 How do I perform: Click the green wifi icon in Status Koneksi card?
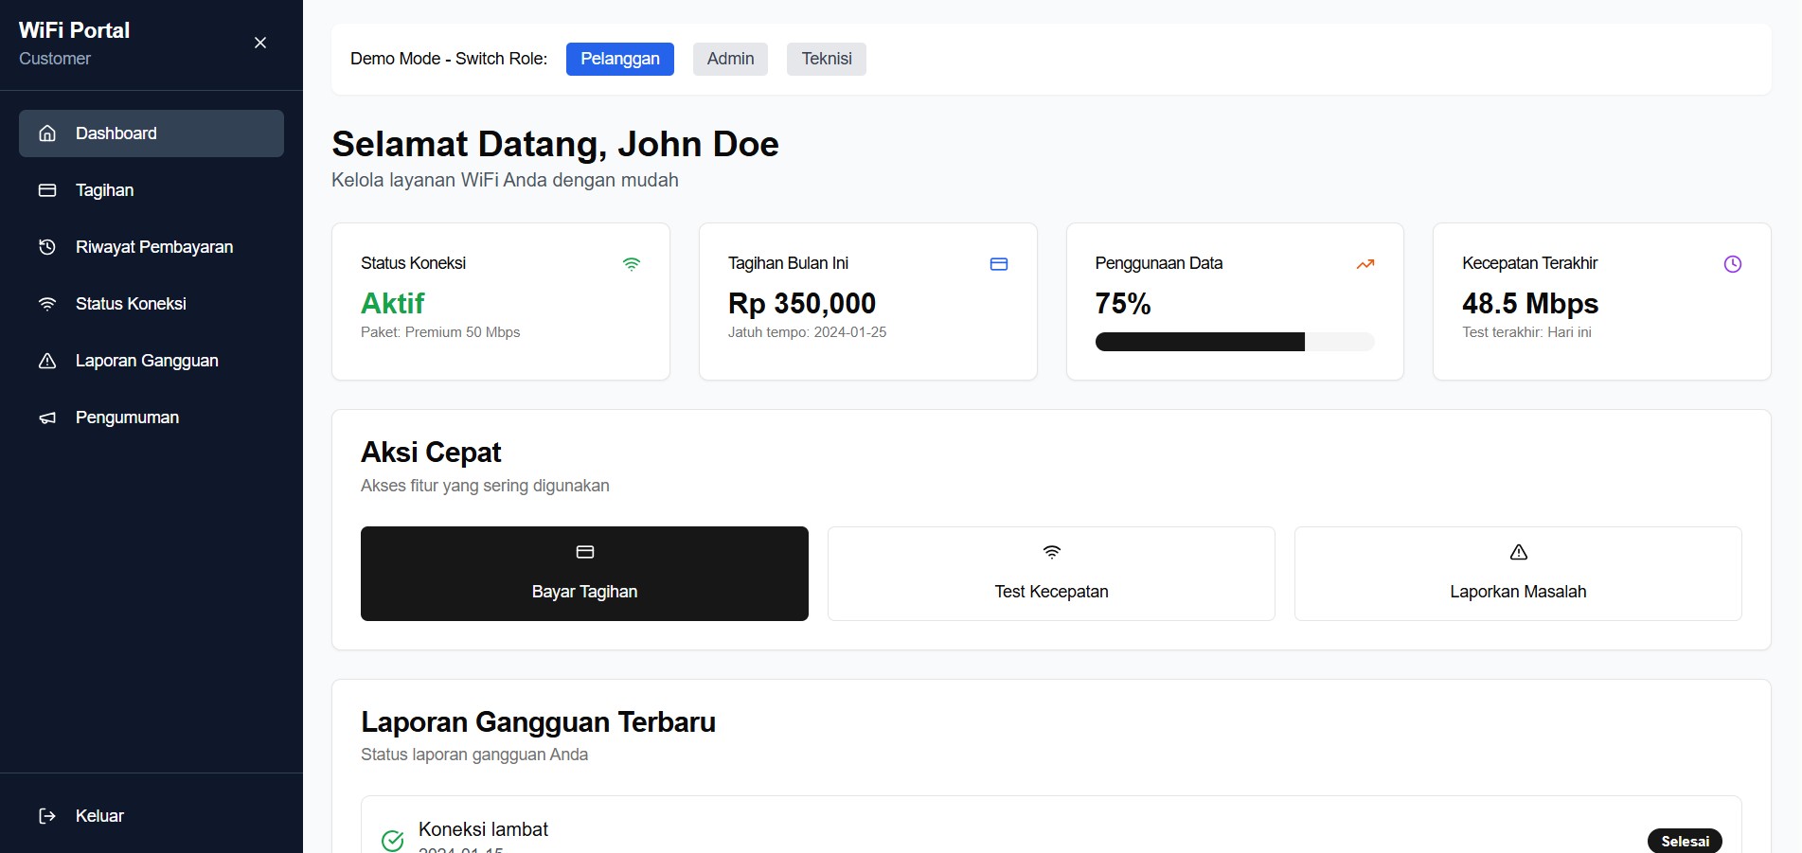[632, 264]
